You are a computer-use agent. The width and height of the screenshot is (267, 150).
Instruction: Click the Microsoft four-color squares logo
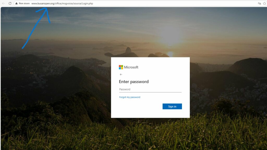[121, 67]
